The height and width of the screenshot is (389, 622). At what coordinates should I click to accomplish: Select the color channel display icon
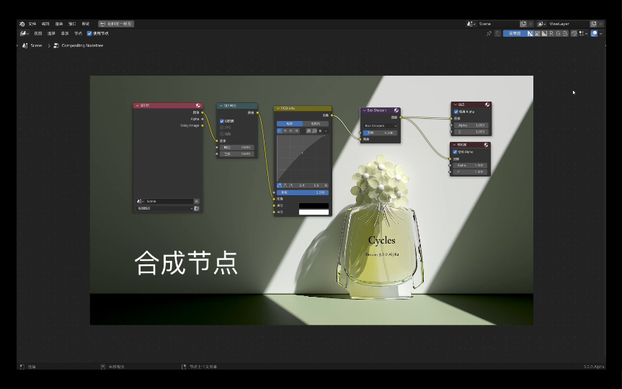tap(537, 34)
